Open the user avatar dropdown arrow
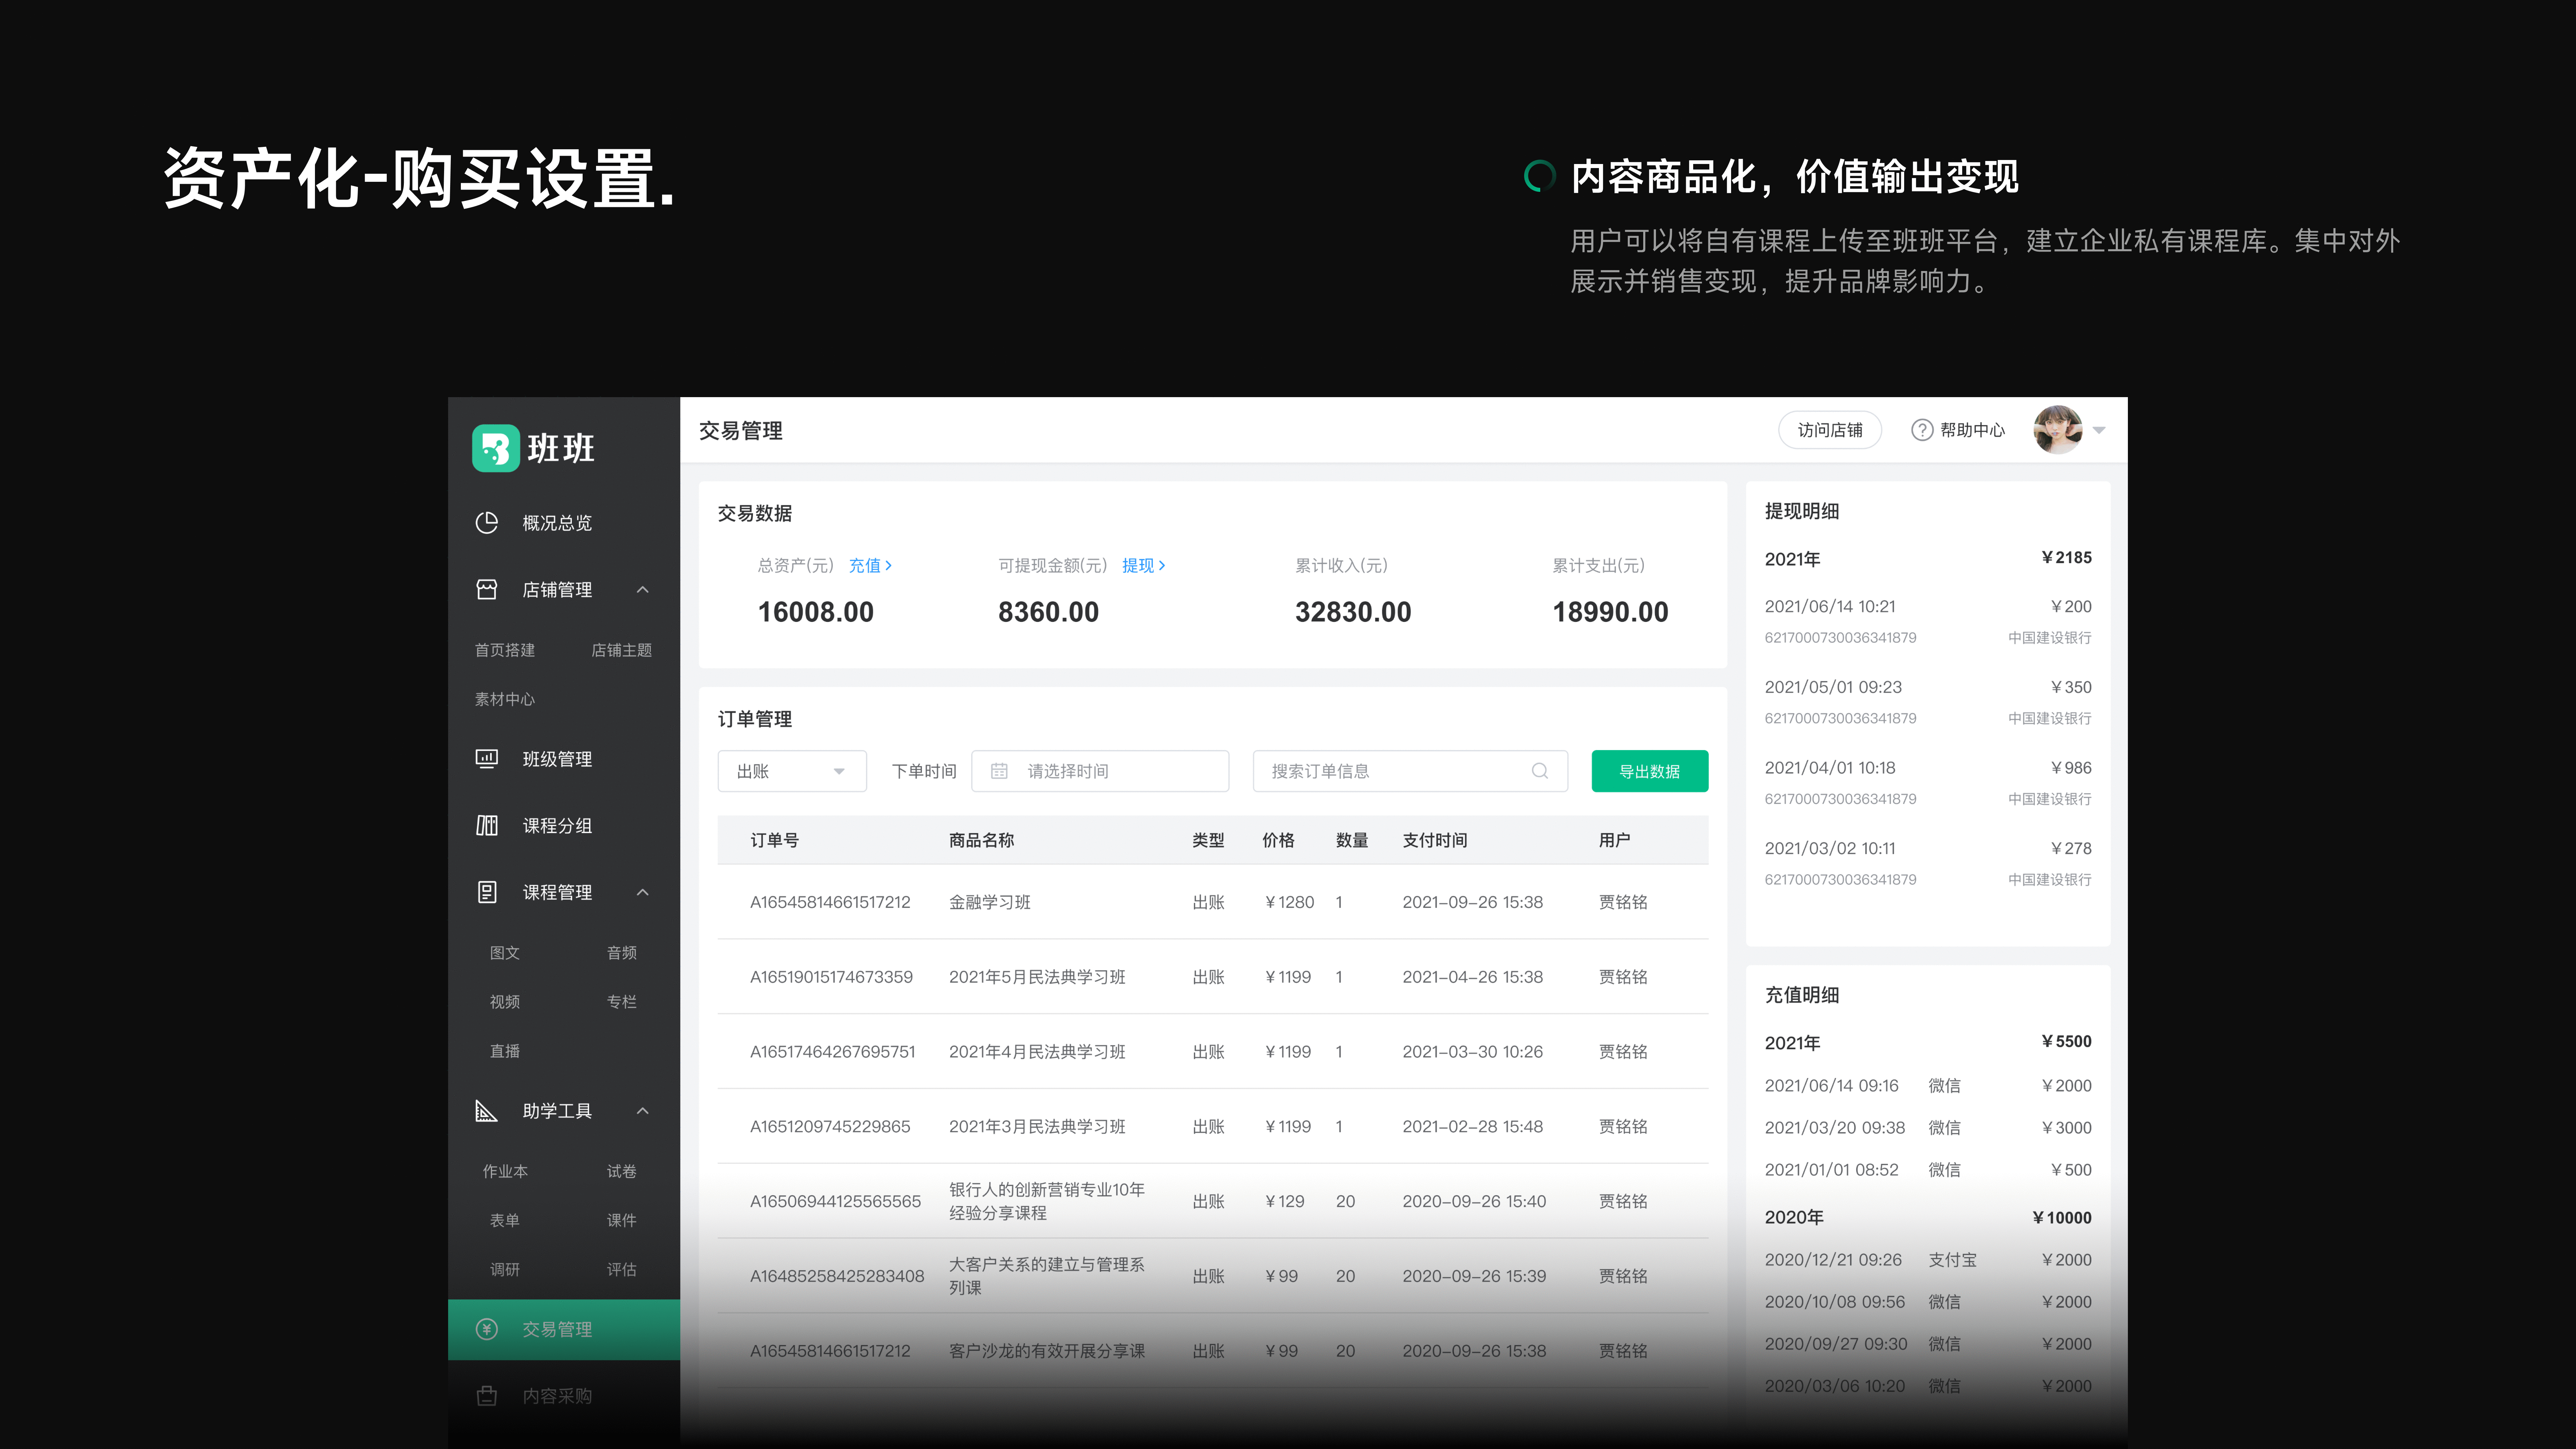 pyautogui.click(x=2099, y=430)
